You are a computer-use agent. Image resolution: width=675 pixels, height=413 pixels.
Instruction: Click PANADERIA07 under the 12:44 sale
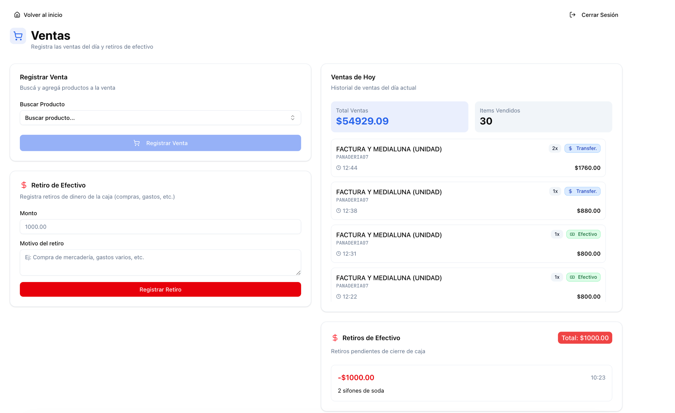pyautogui.click(x=352, y=157)
